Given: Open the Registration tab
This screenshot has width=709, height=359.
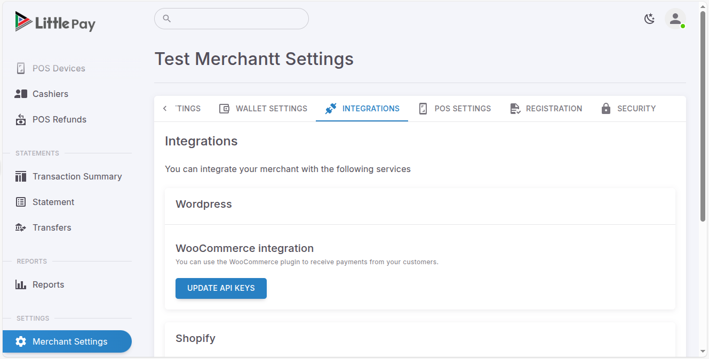Looking at the screenshot, I should 546,108.
